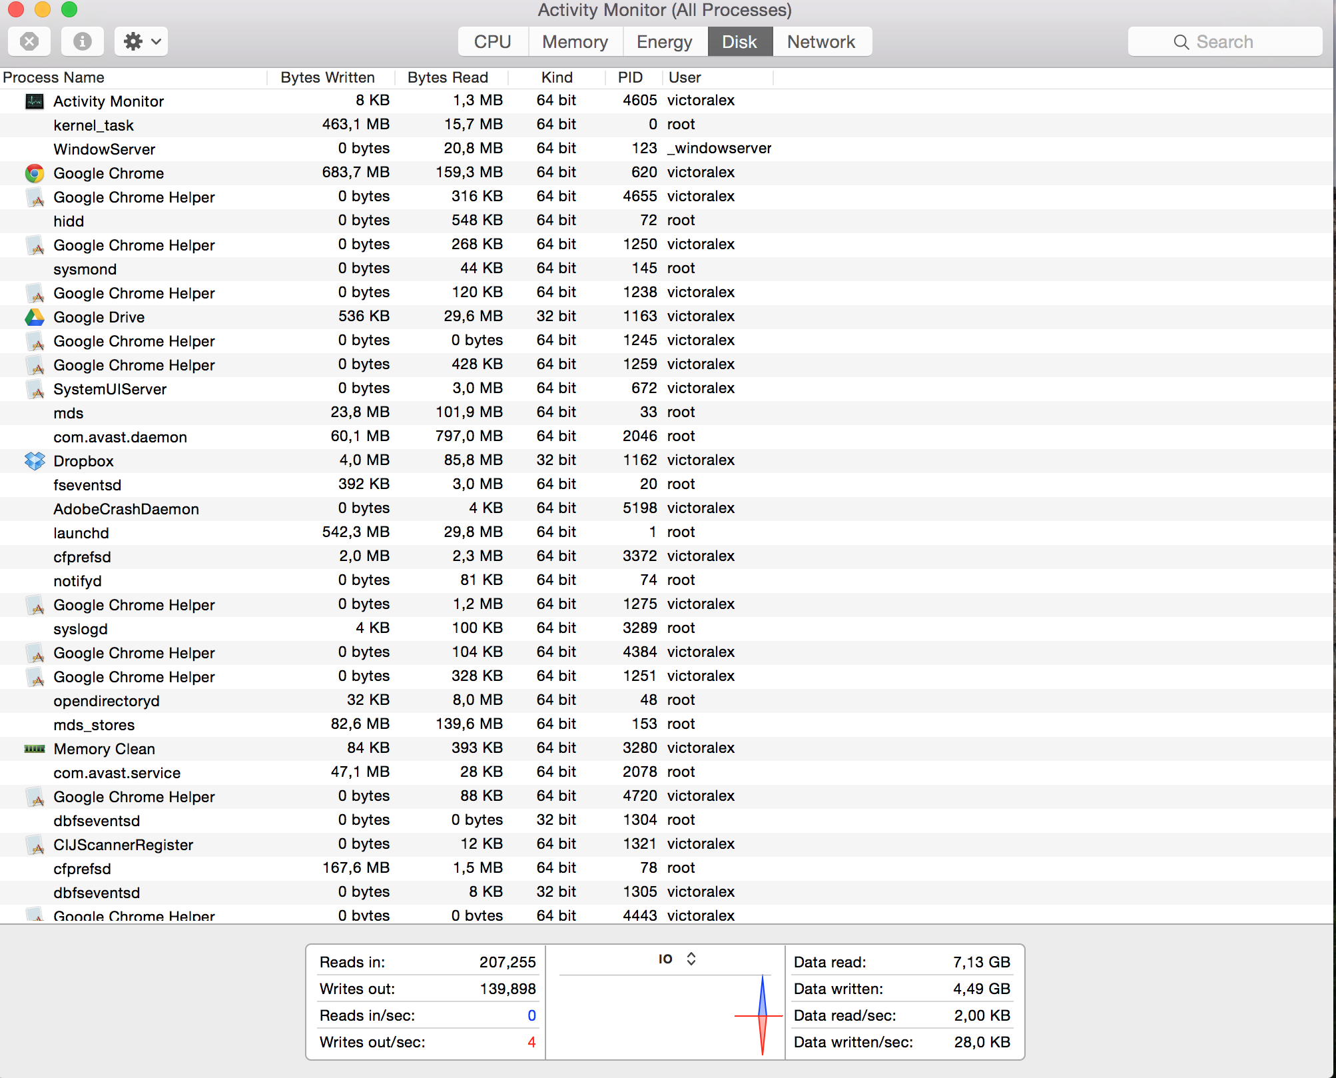Select the com.avast.service process row
The image size is (1336, 1078).
pos(667,773)
